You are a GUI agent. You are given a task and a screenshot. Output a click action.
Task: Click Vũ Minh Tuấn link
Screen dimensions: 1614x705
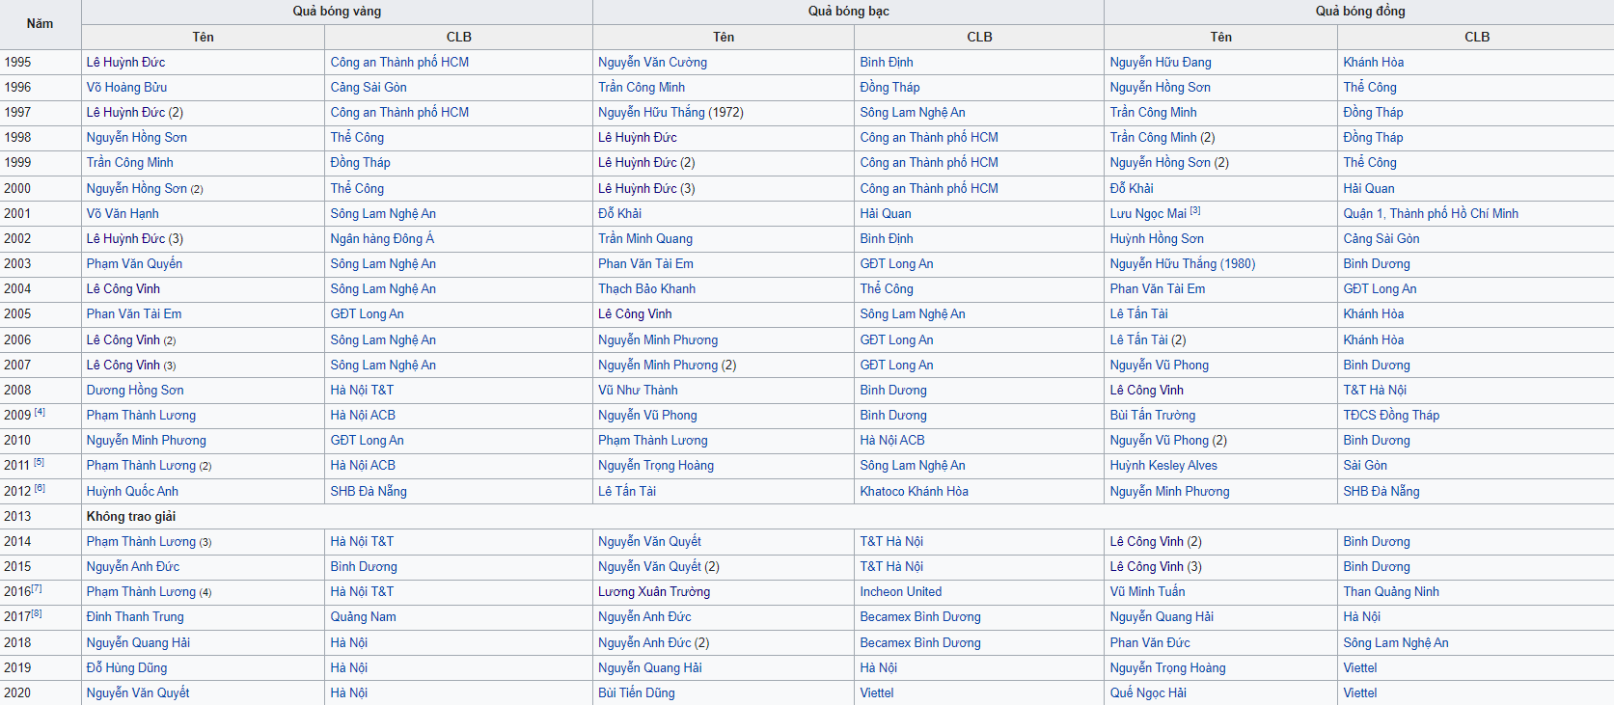click(1148, 591)
